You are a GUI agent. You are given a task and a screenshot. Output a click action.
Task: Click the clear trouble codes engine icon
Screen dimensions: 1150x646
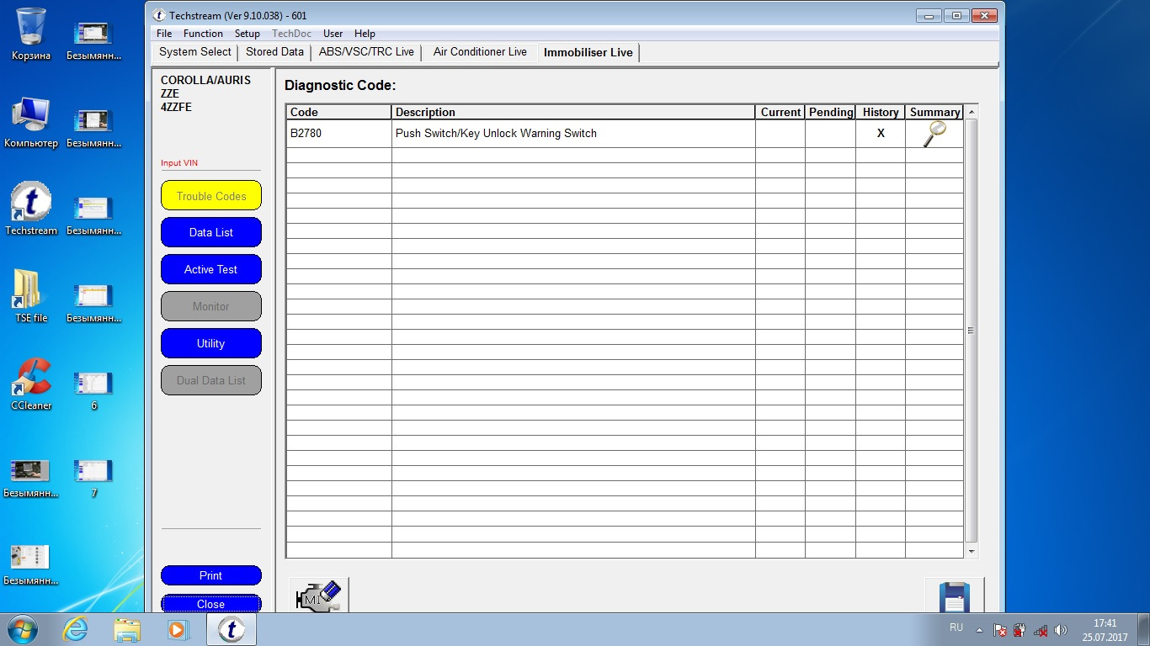[319, 596]
